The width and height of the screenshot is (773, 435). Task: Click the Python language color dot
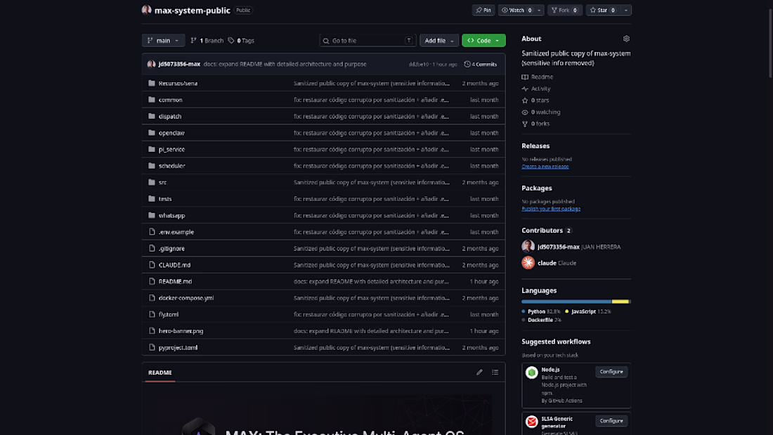[524, 312]
